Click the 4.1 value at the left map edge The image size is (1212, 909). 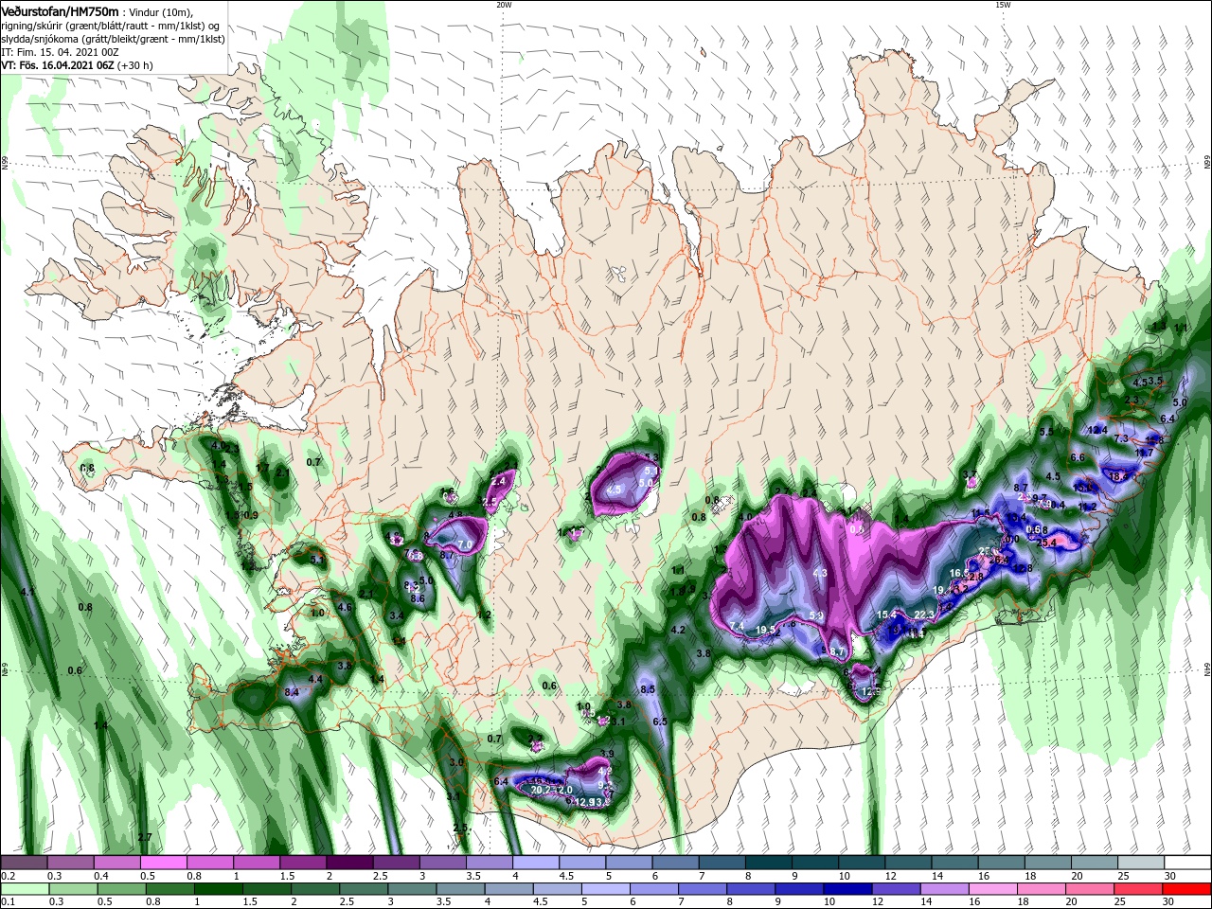coord(27,592)
